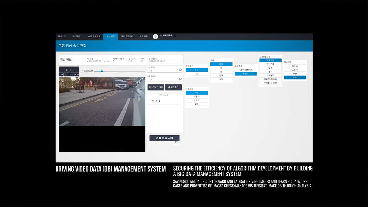This screenshot has height=207, width=368.
Task: Select 차로유지 lane change type
Action: pos(270,60)
